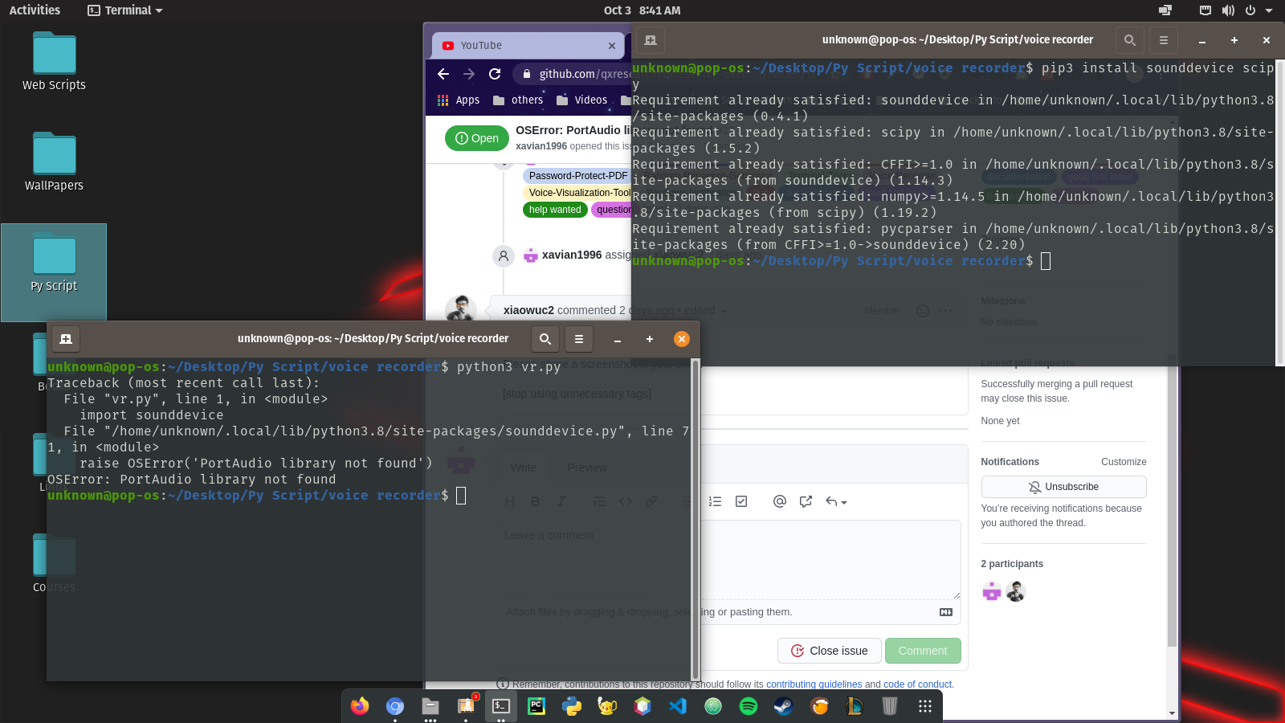Image resolution: width=1285 pixels, height=723 pixels.
Task: Customize notification settings
Action: 1124,462
